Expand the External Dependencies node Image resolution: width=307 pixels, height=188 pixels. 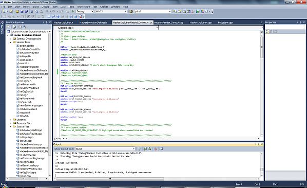11,39
